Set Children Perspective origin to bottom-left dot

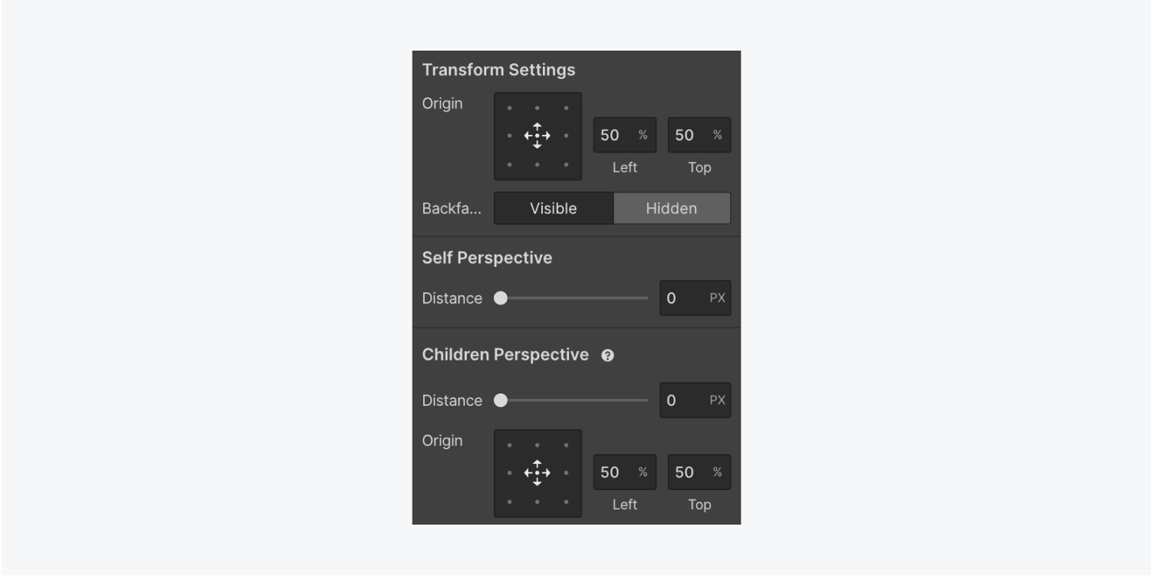coord(510,502)
